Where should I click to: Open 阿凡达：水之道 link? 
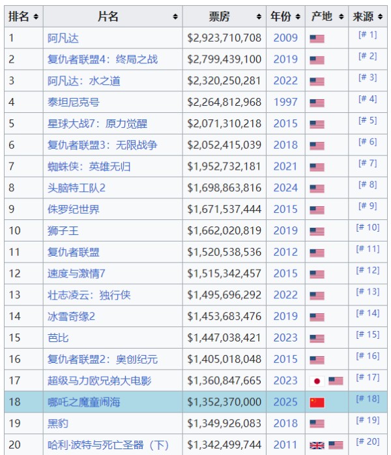[83, 81]
